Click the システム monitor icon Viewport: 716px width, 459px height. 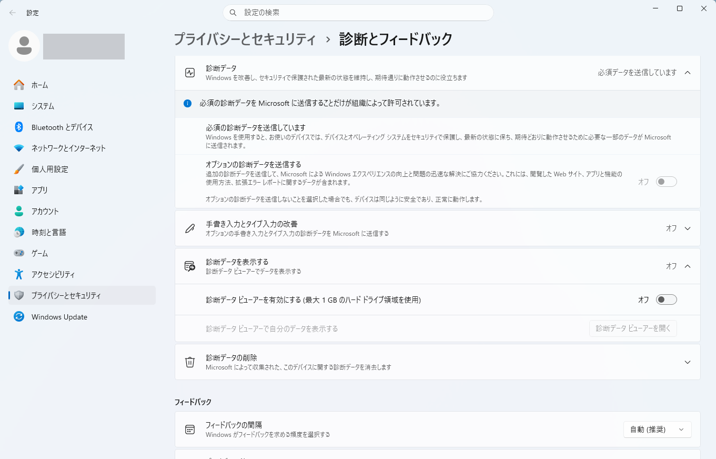[19, 106]
